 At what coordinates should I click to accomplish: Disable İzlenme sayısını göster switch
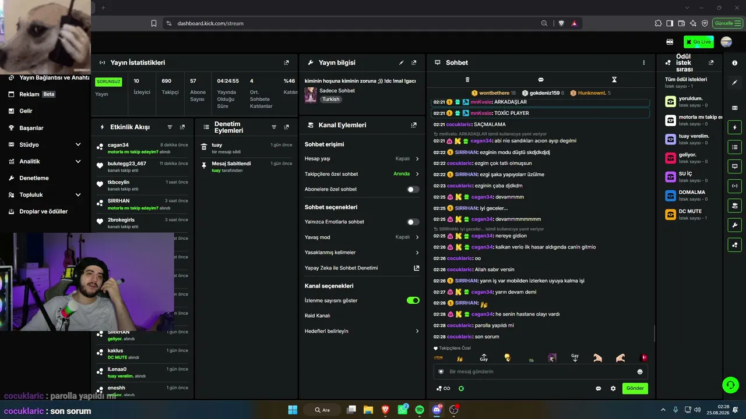[413, 300]
